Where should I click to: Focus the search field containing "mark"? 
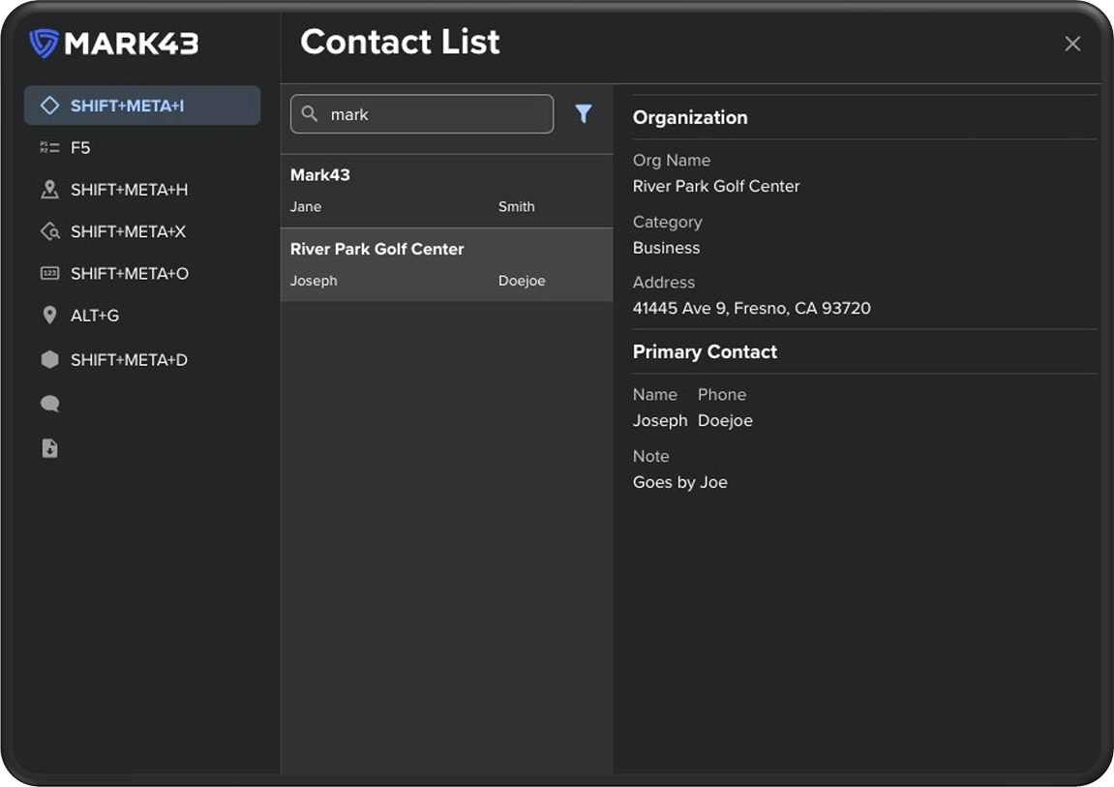[x=436, y=114]
